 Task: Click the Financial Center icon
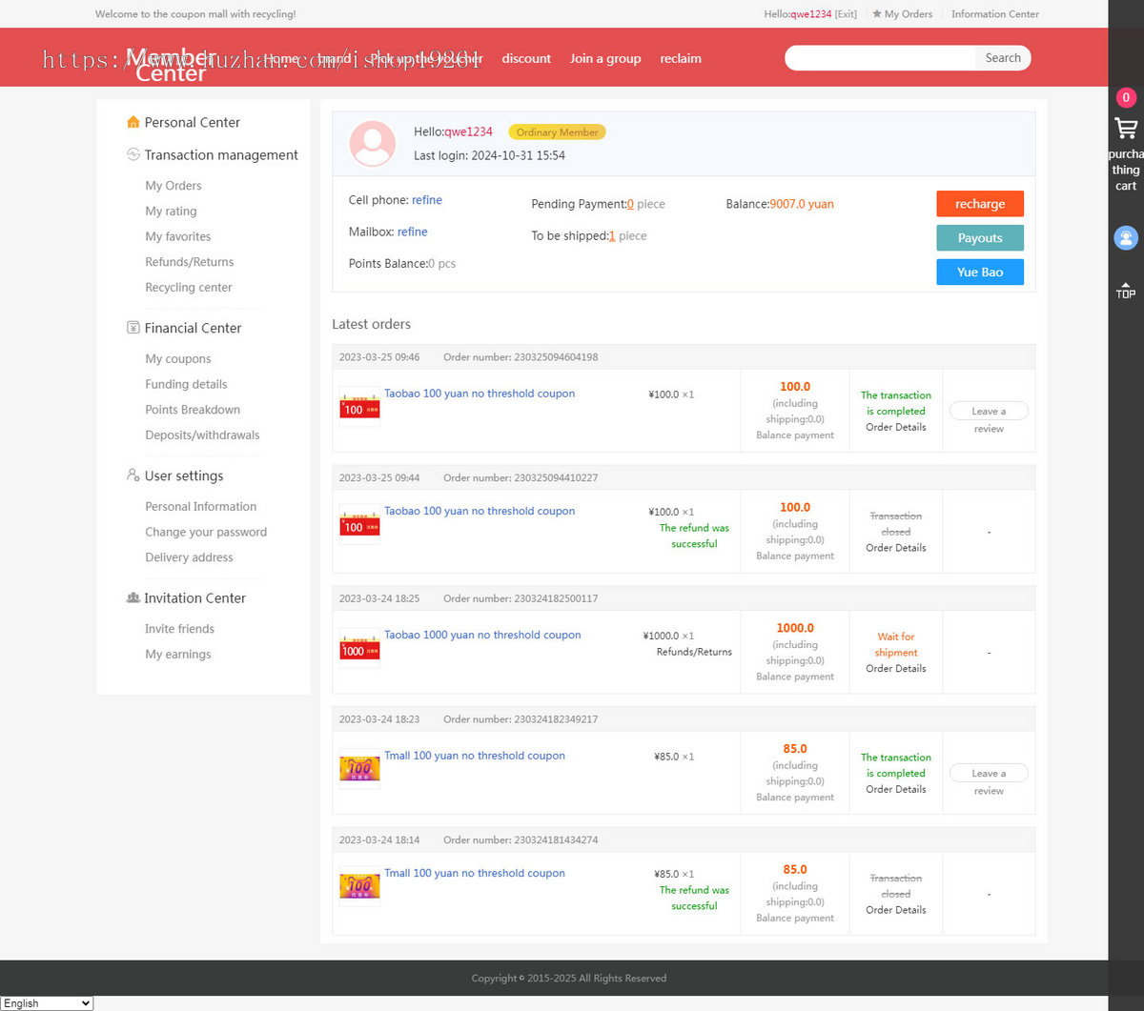point(133,328)
